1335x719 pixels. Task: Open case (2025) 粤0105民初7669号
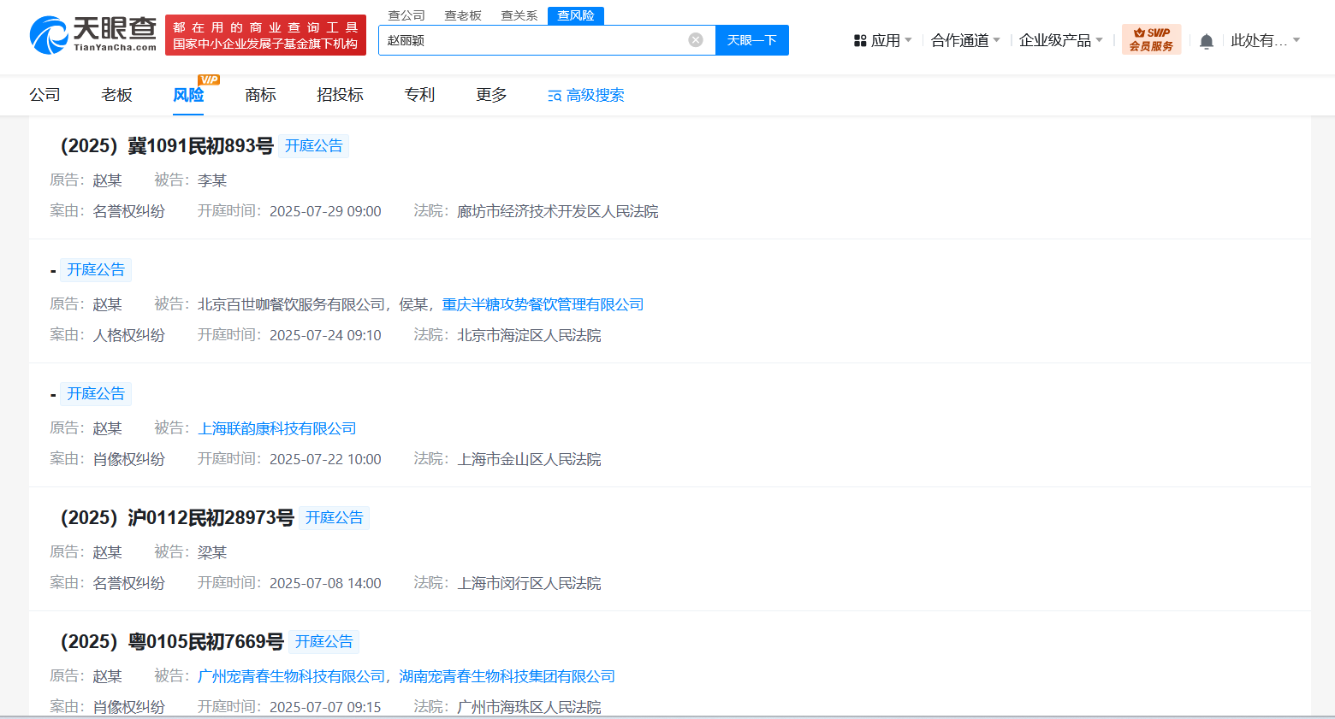click(172, 642)
